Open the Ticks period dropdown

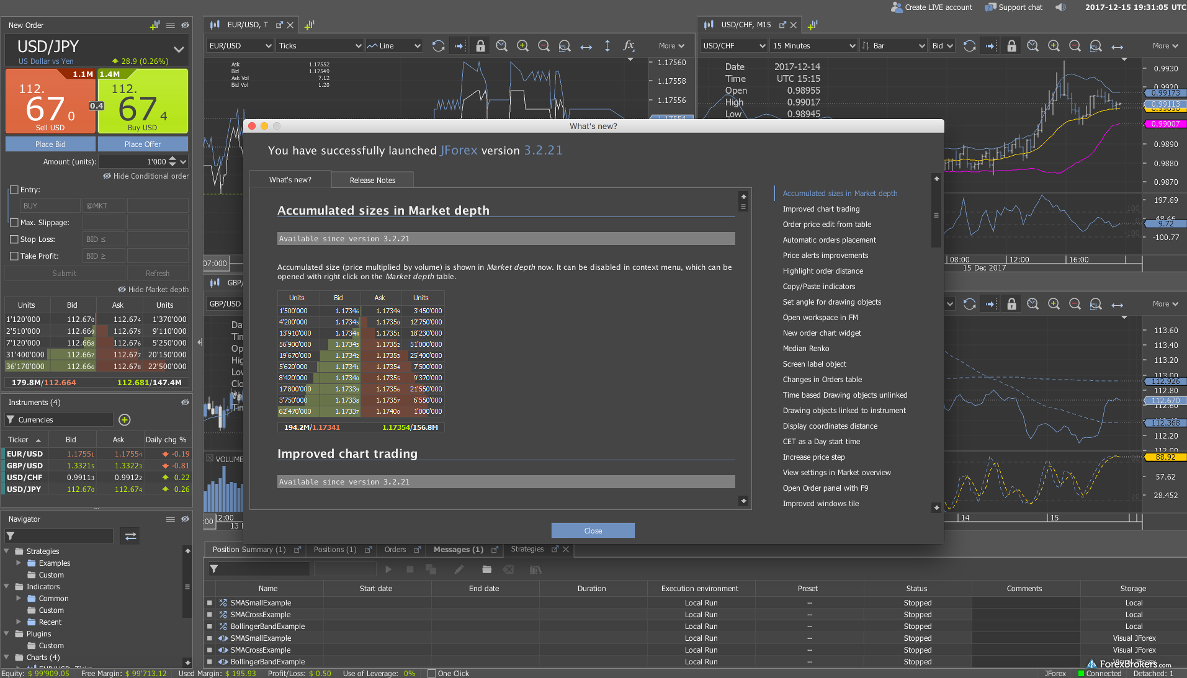point(320,46)
